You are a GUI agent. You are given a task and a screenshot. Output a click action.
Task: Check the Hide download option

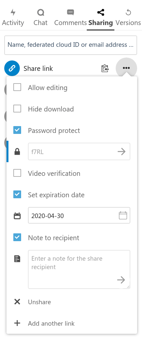click(x=17, y=109)
